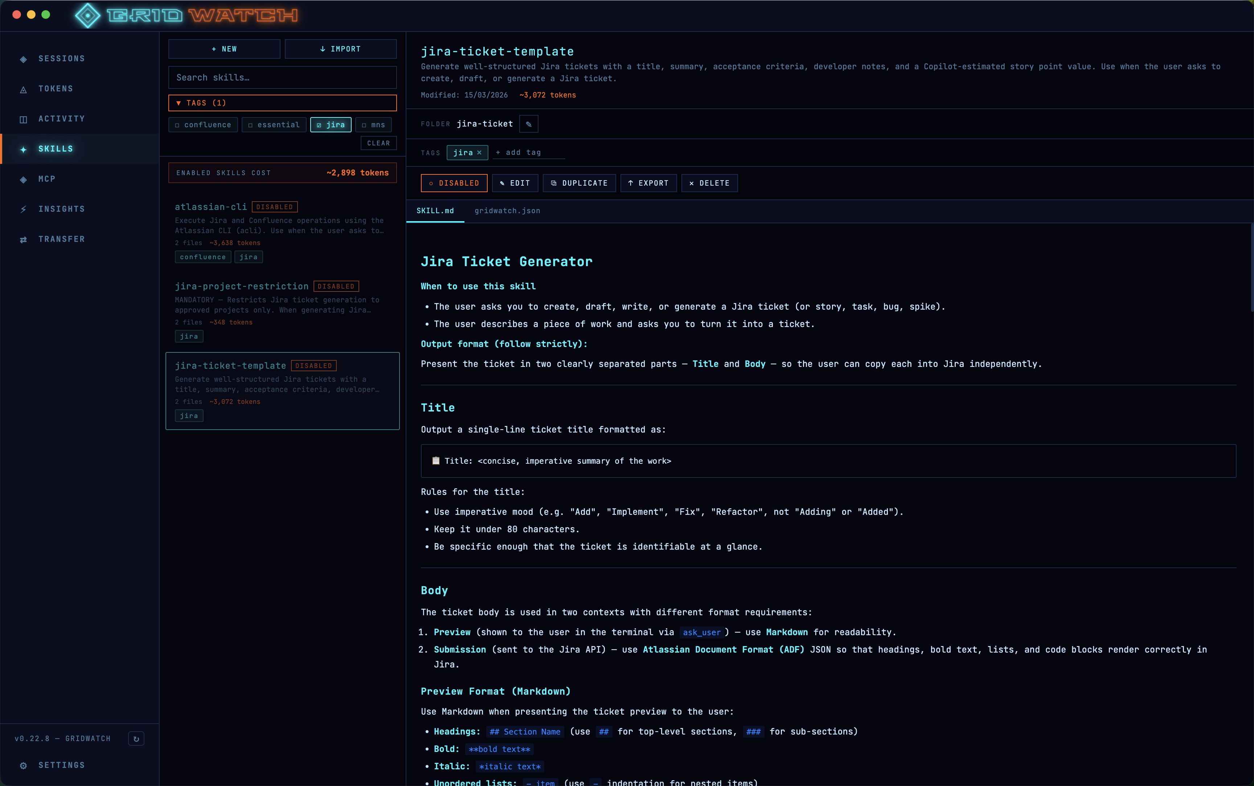Open Settings gear icon
Viewport: 1254px width, 786px height.
(x=24, y=766)
